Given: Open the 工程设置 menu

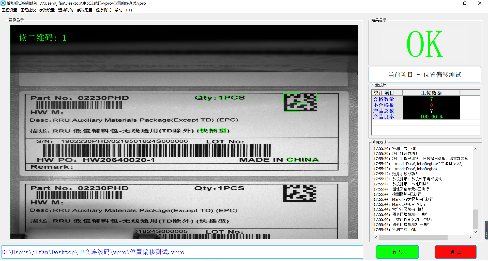Looking at the screenshot, I should pyautogui.click(x=9, y=10).
